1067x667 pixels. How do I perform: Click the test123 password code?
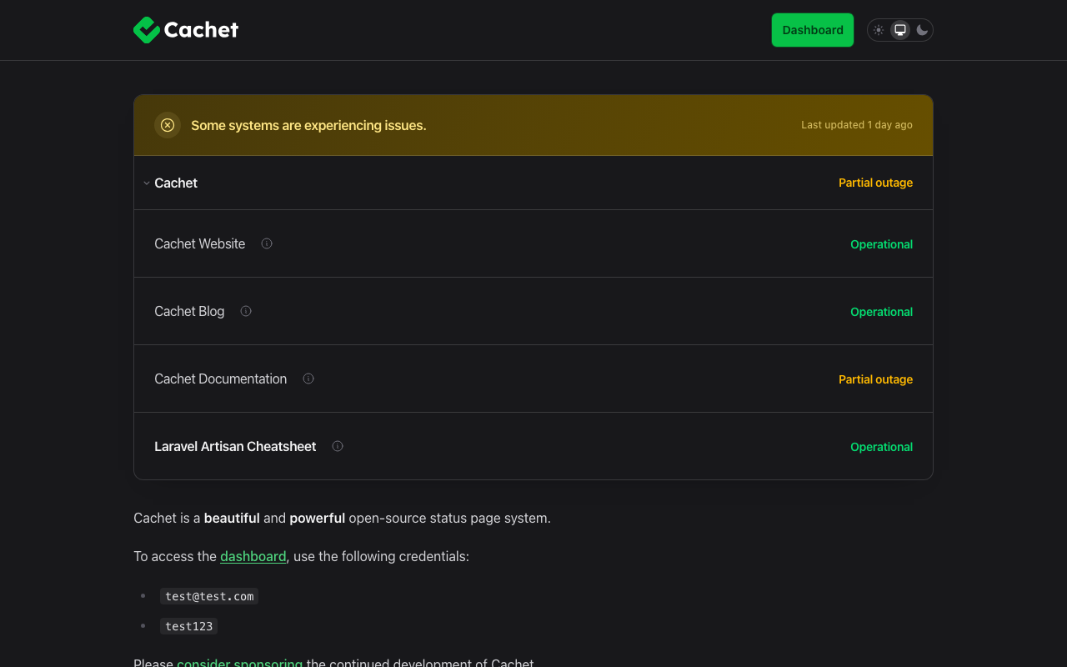click(189, 626)
